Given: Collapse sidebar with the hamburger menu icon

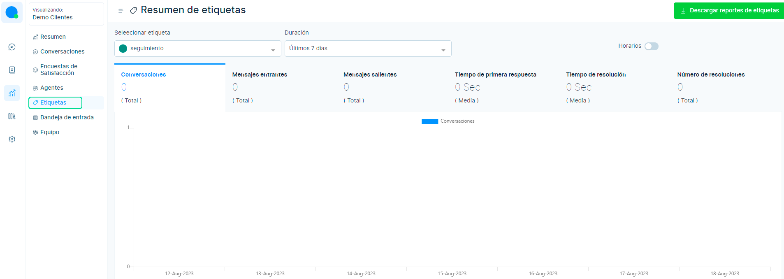Looking at the screenshot, I should pyautogui.click(x=121, y=11).
